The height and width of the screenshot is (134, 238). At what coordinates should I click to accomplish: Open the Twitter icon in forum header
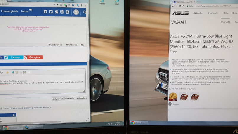51,12
